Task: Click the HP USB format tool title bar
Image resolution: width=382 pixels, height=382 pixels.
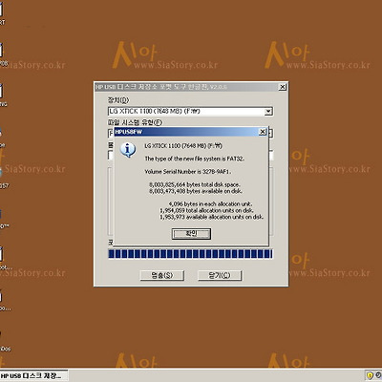Action: [191, 87]
